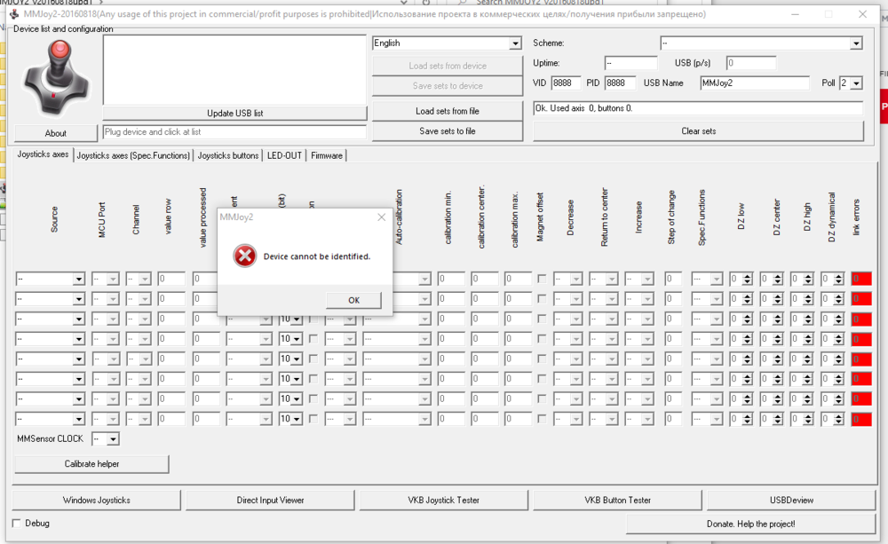The width and height of the screenshot is (888, 544).
Task: Click the USB Name field
Action: tap(755, 83)
